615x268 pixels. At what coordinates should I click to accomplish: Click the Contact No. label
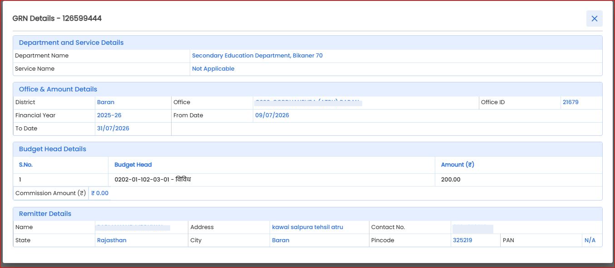click(x=388, y=227)
